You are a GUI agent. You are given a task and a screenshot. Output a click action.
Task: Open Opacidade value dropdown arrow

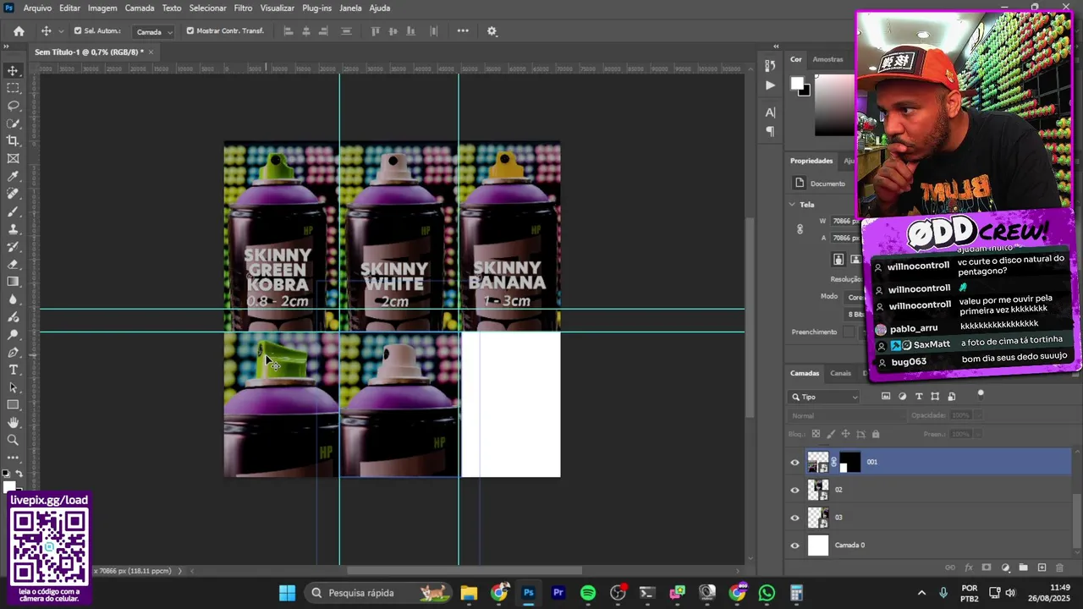tap(977, 415)
